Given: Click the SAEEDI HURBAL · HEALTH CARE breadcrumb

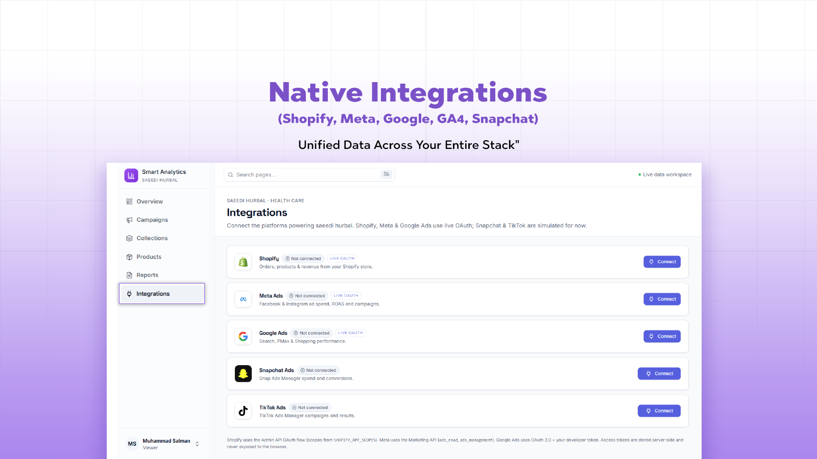Looking at the screenshot, I should 266,201.
